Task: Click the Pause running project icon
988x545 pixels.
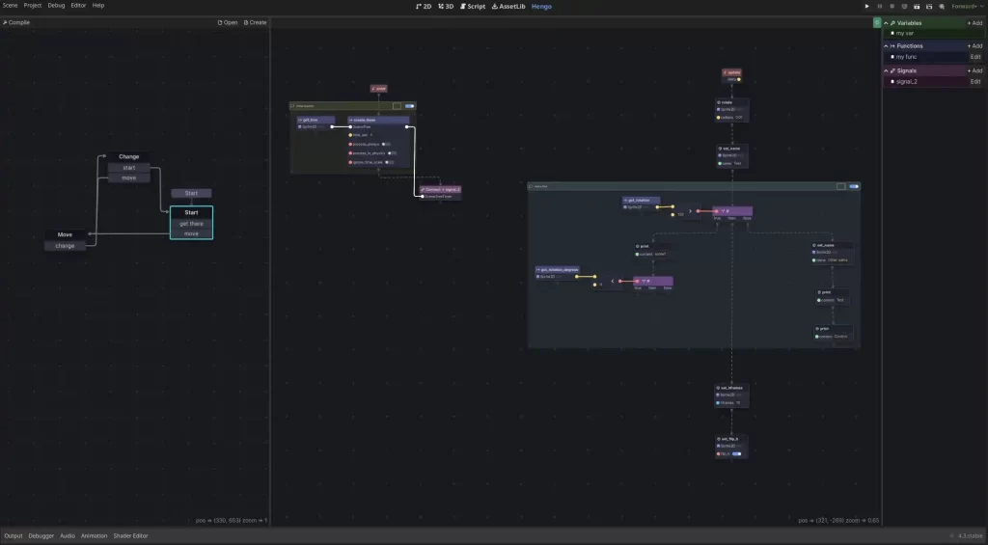Action: (879, 6)
